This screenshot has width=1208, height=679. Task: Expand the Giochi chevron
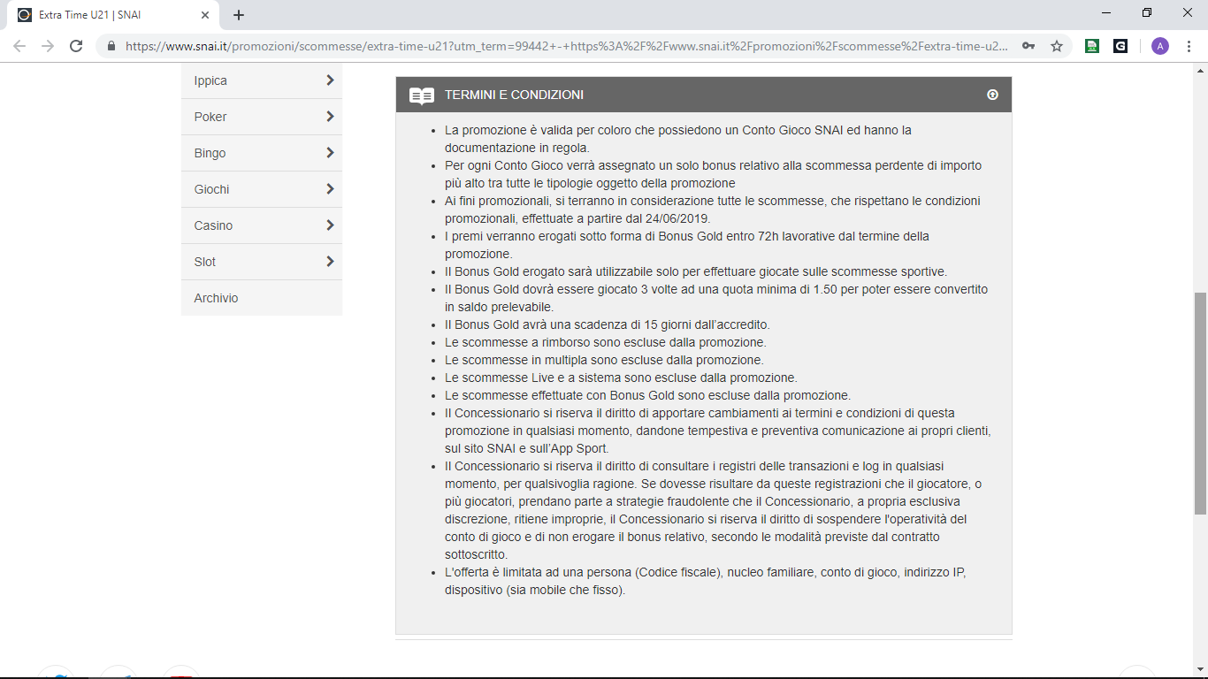pyautogui.click(x=330, y=189)
